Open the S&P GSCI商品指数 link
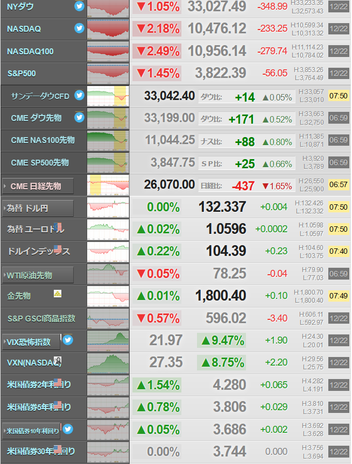Screen dimensions: 352x464 (x=41, y=318)
